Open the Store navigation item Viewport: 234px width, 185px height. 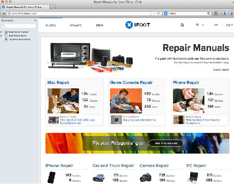point(99,25)
